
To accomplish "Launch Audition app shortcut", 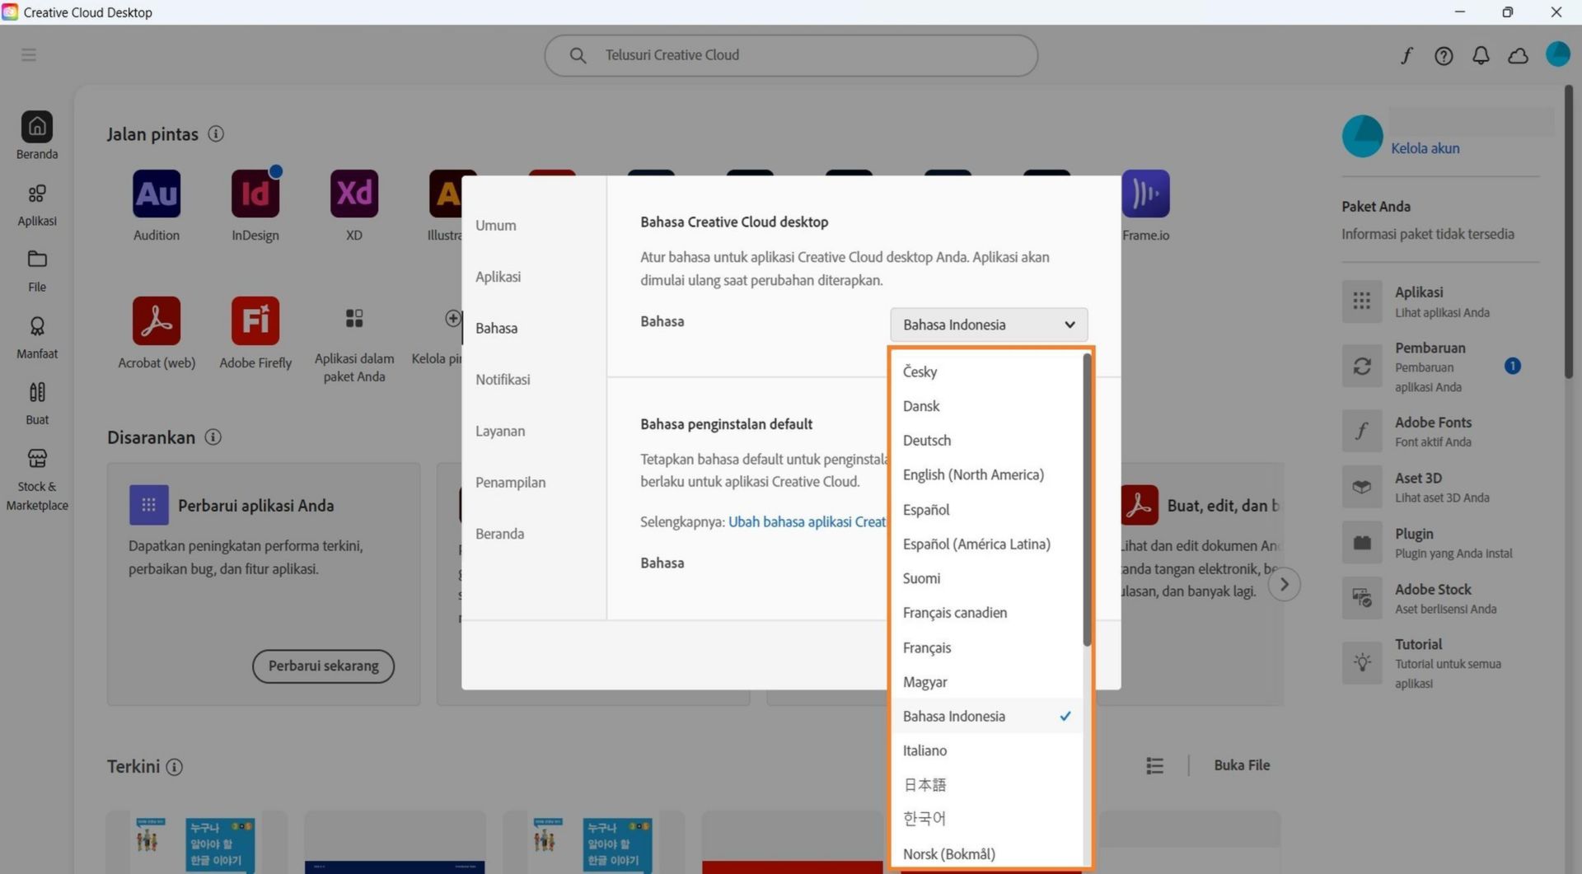I will coord(157,194).
